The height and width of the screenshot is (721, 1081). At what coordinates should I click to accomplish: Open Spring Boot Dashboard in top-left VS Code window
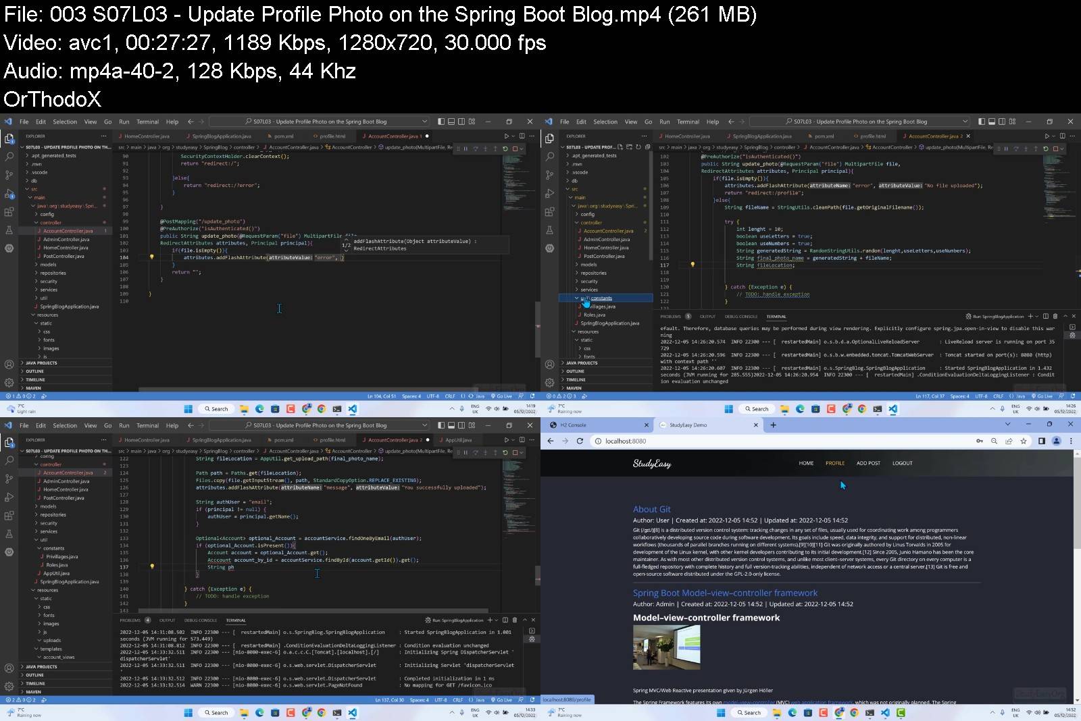(x=9, y=248)
